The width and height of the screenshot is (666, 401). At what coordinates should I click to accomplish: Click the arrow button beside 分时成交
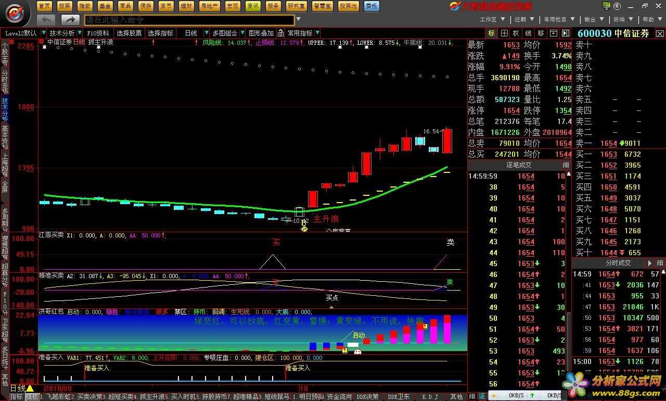pos(649,263)
